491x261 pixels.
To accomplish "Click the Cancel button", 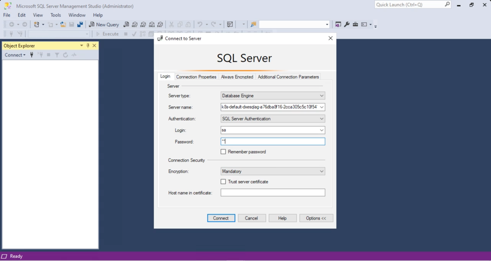I will 251,218.
